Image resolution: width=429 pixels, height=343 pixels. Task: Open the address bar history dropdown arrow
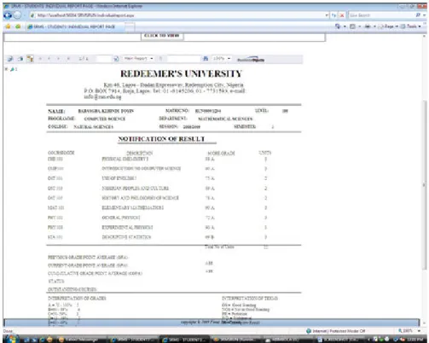point(327,15)
